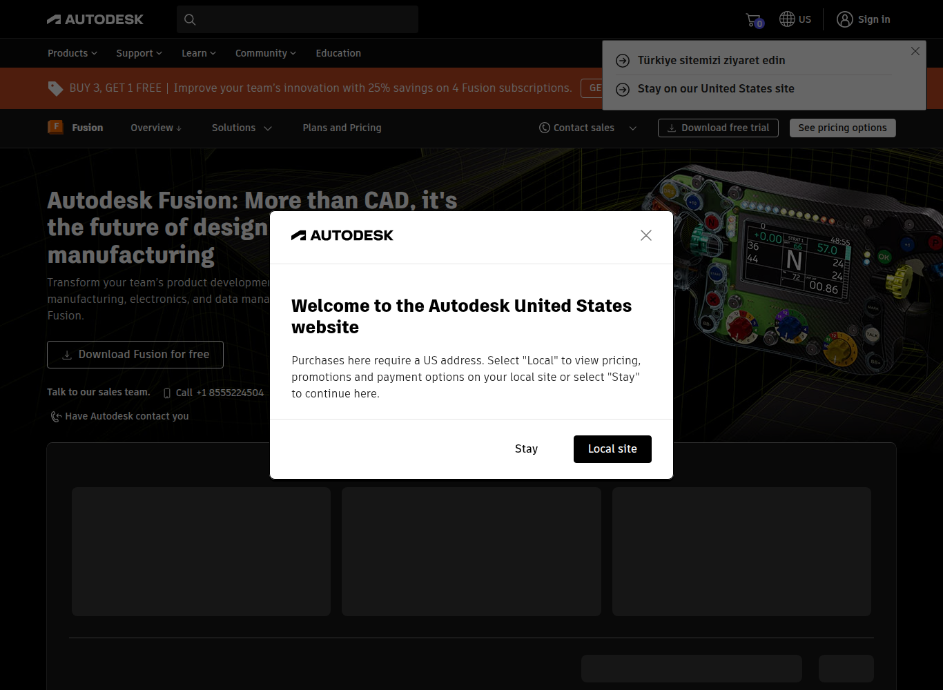This screenshot has width=943, height=690.
Task: Expand the Learn menu
Action: tap(199, 53)
